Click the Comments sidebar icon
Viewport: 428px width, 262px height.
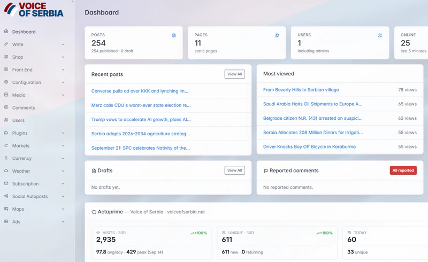(6, 107)
